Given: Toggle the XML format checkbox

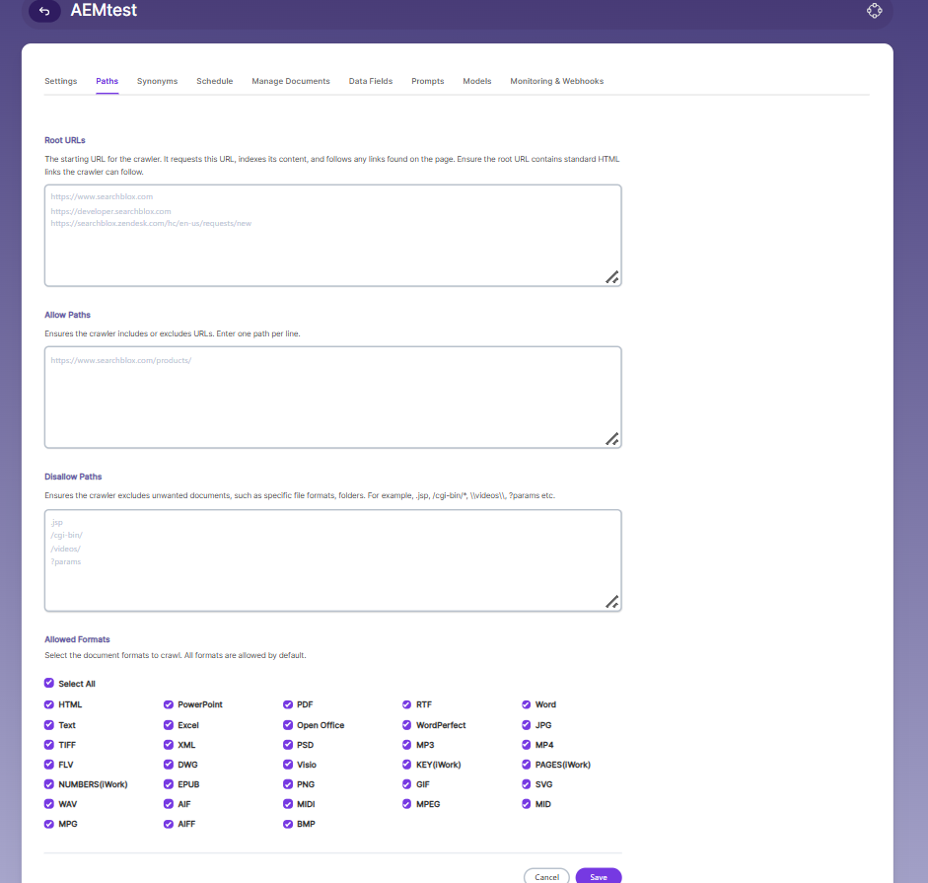Looking at the screenshot, I should click(x=169, y=745).
